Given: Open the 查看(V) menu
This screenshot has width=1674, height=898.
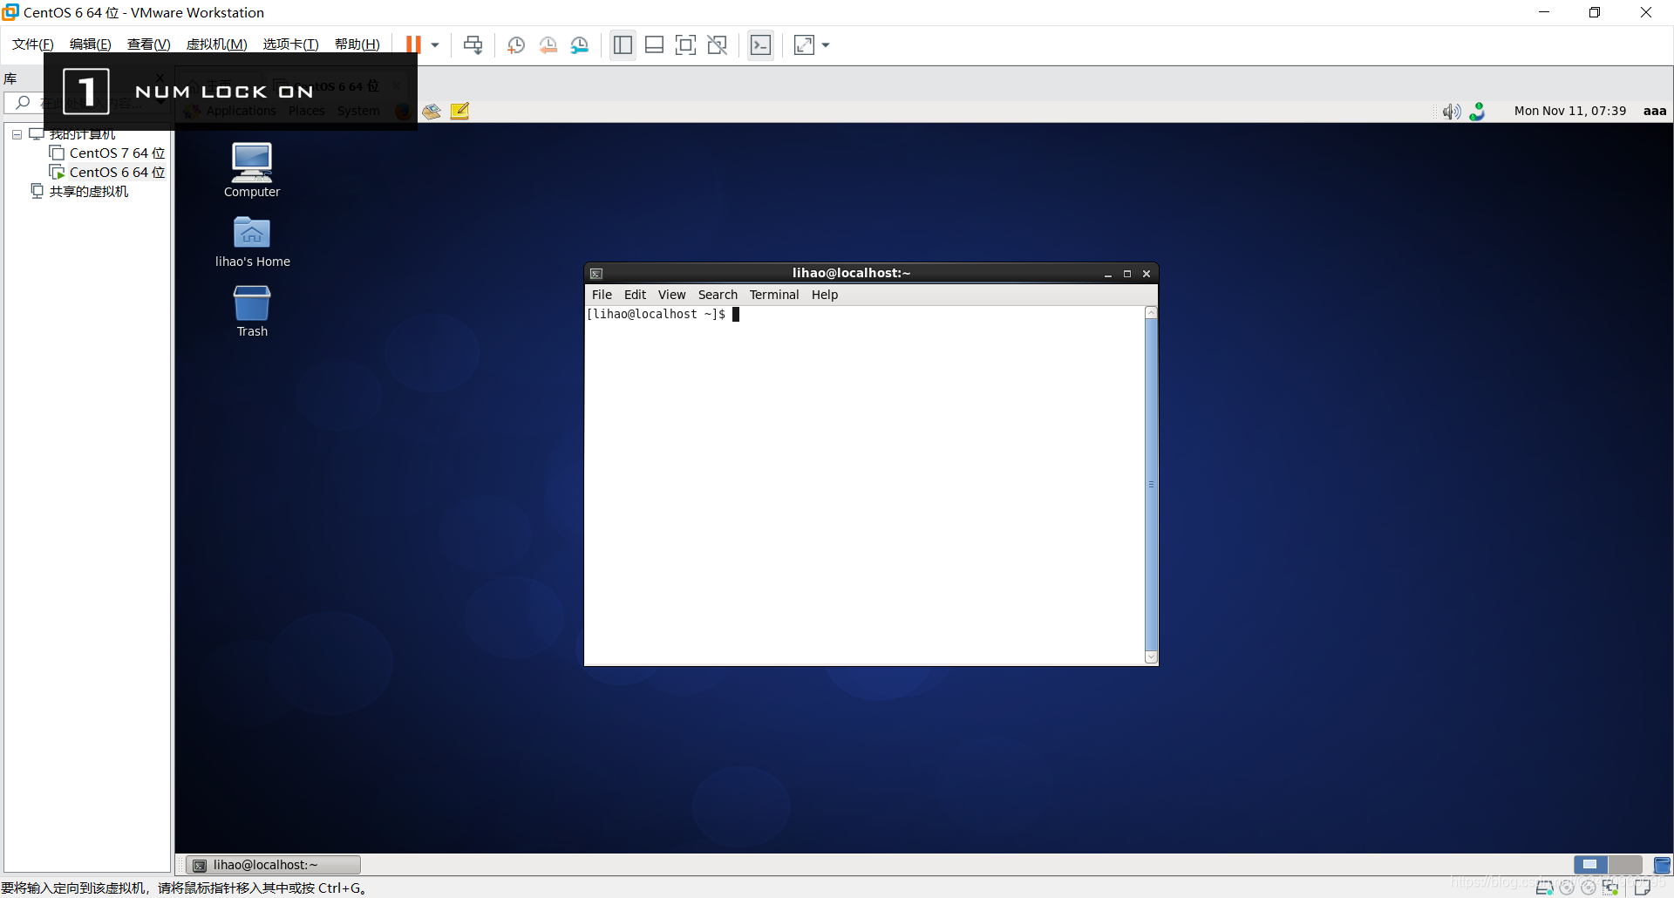Looking at the screenshot, I should [148, 44].
